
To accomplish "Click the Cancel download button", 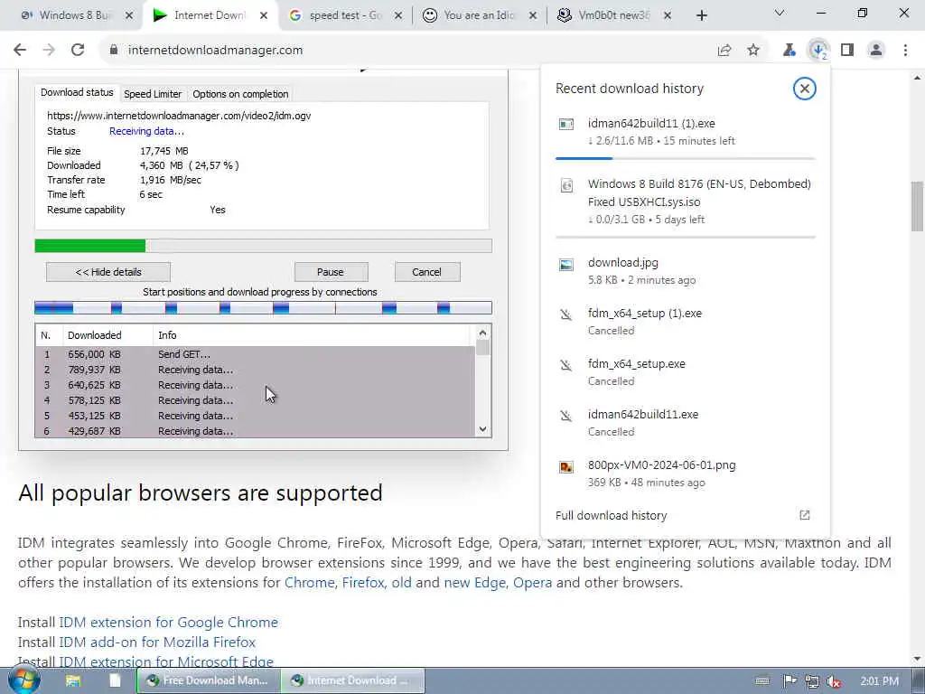I will pyautogui.click(x=427, y=272).
